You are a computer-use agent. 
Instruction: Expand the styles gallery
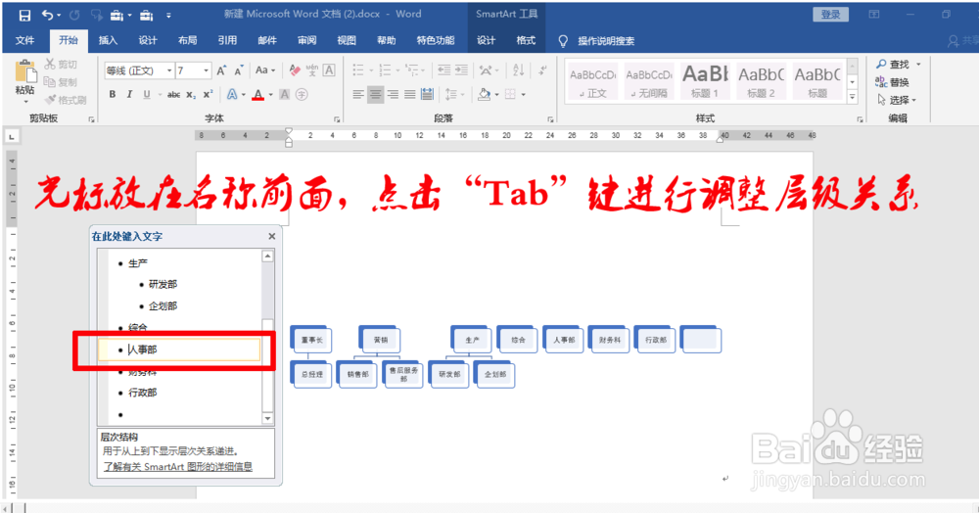coord(853,97)
